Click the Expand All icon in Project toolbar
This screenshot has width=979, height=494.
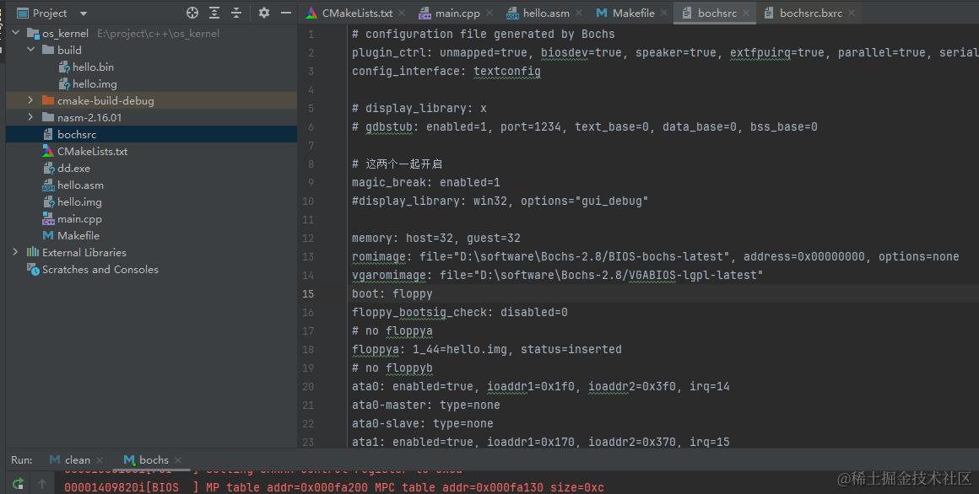tap(213, 13)
